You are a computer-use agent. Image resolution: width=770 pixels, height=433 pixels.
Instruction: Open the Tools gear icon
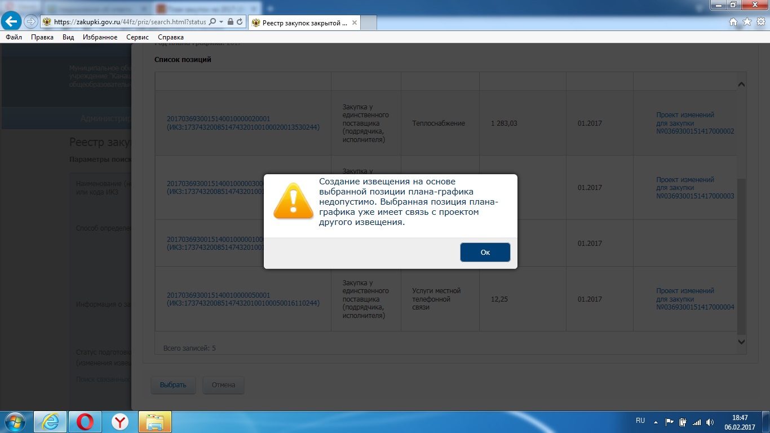pos(760,22)
